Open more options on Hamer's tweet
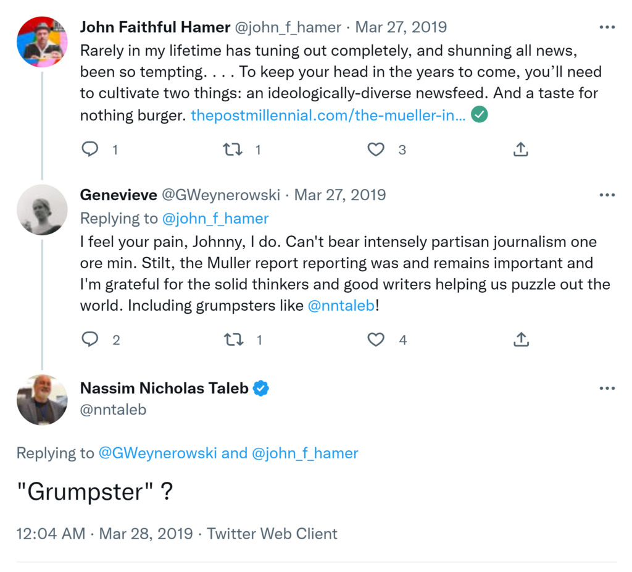The height and width of the screenshot is (572, 632). click(607, 27)
